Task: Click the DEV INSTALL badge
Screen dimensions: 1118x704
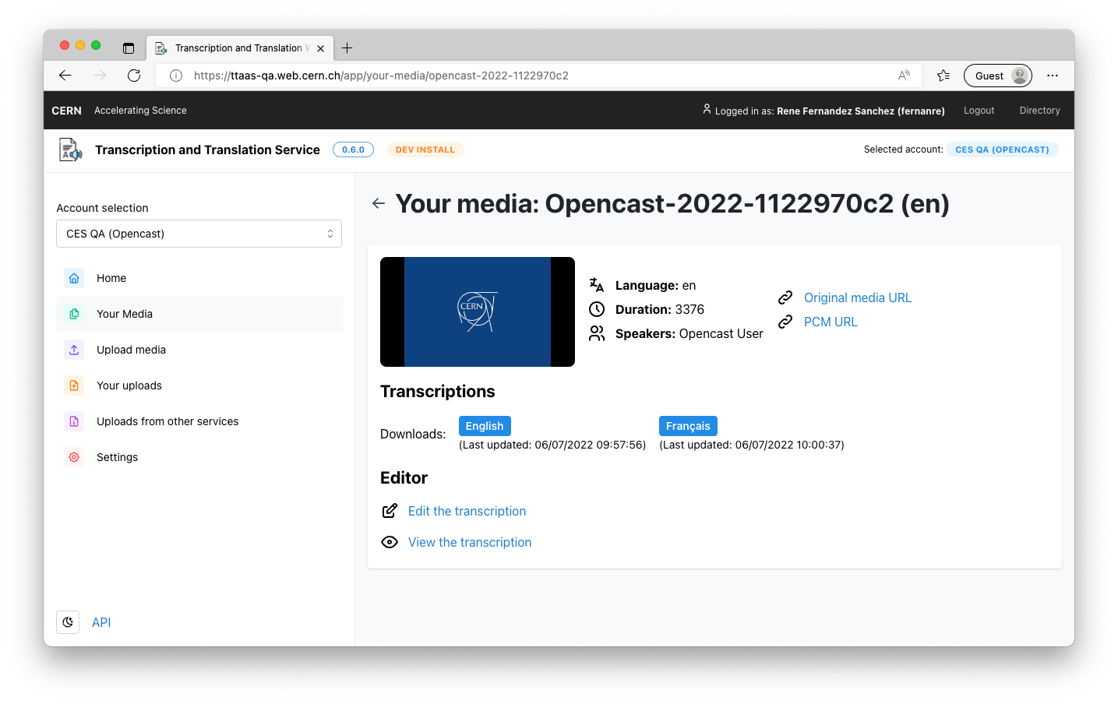Action: coord(425,150)
